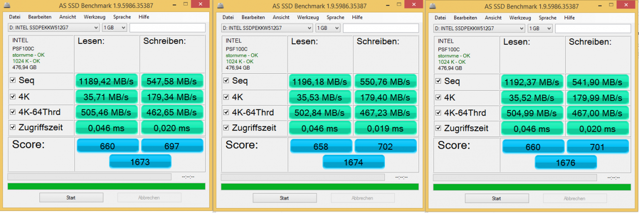This screenshot has height=213, width=639.
Task: Click the 502,84 MB/s read result
Action: tap(320, 112)
